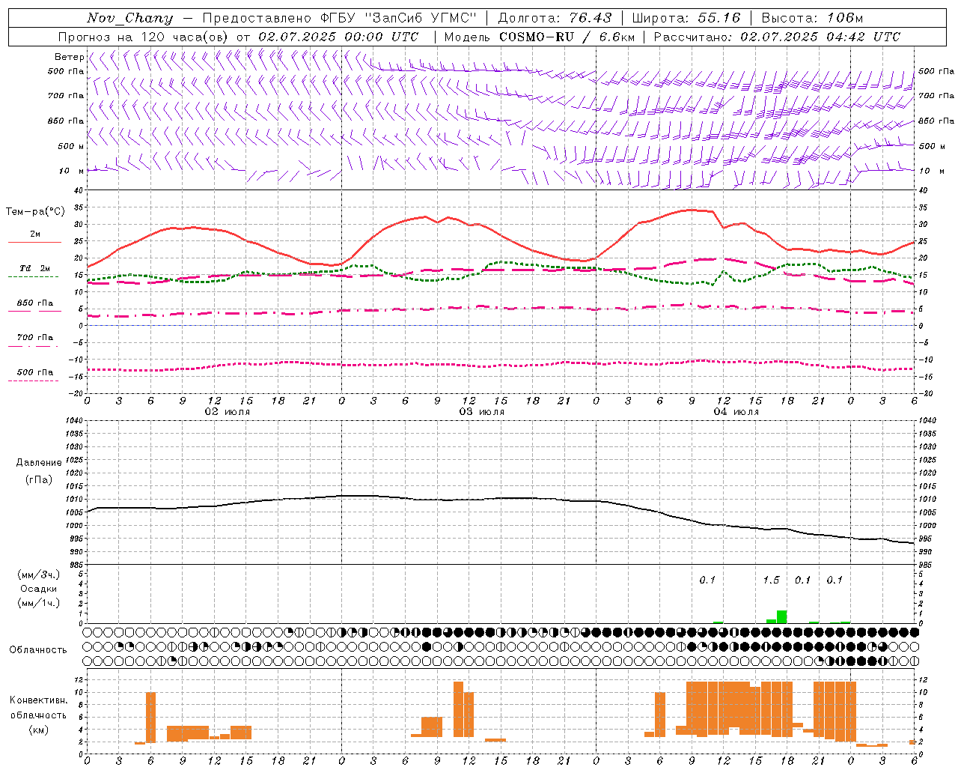Image resolution: width=958 pixels, height=767 pixels.
Task: Select the Модель COSMO-RU / 6.6км text
Action: point(539,37)
